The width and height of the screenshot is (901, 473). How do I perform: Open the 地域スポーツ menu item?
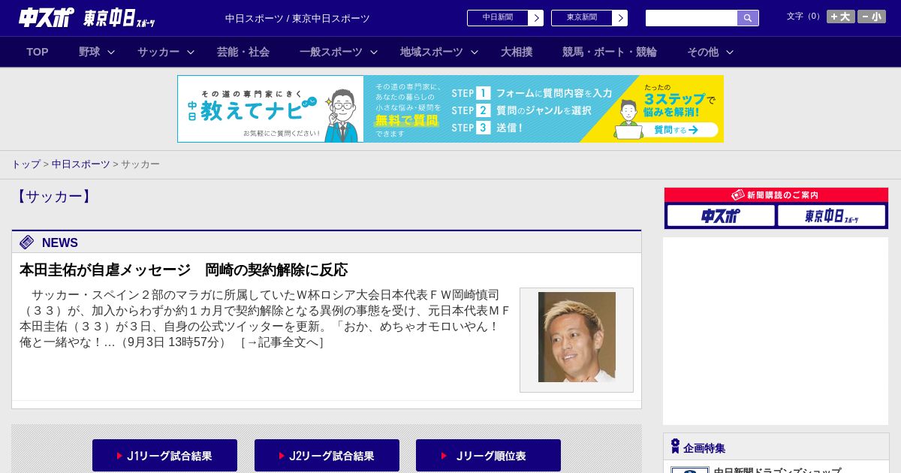432,52
